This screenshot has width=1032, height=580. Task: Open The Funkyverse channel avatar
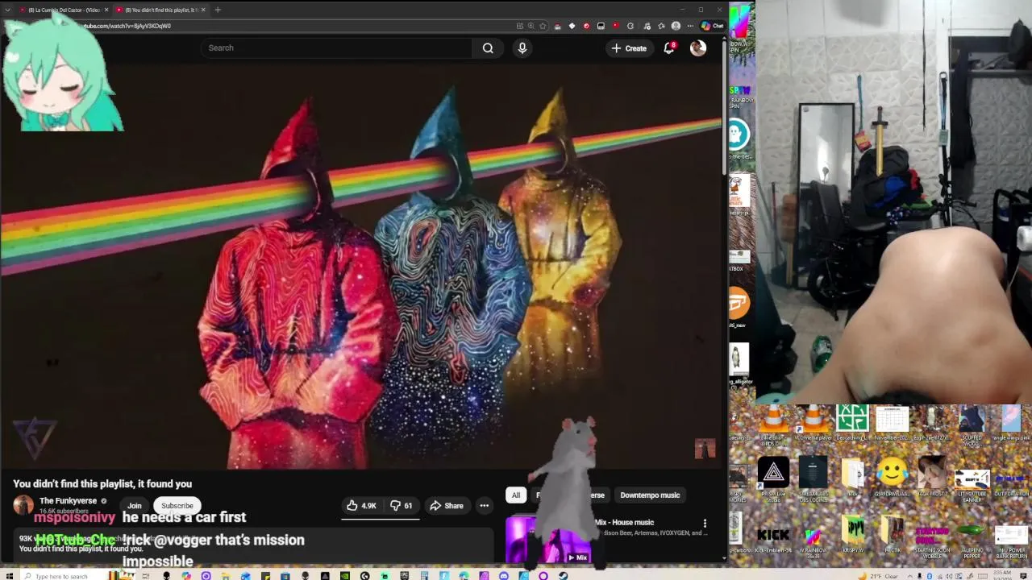click(x=23, y=505)
